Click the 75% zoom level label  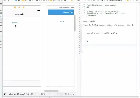click(x=43, y=94)
